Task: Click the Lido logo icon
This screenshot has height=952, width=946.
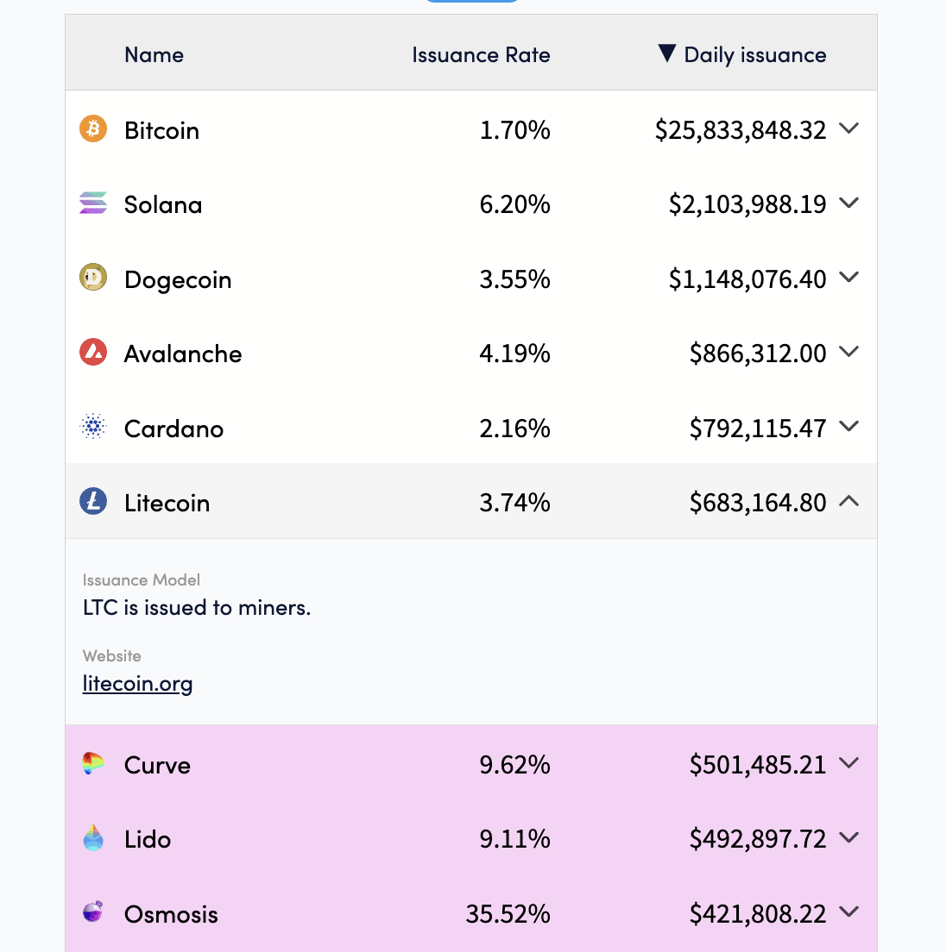Action: tap(93, 838)
